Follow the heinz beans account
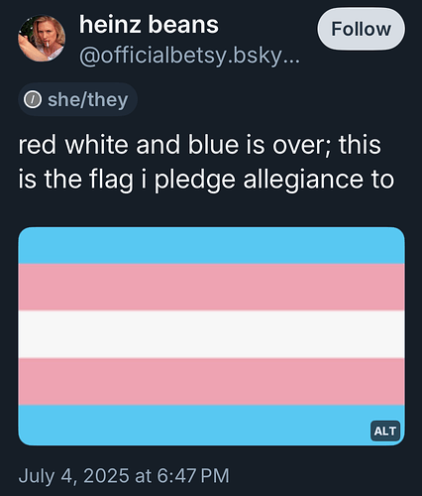This screenshot has width=422, height=496. (x=361, y=29)
